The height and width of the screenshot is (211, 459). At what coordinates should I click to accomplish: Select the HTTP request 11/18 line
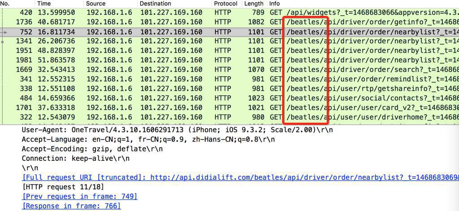(x=63, y=187)
